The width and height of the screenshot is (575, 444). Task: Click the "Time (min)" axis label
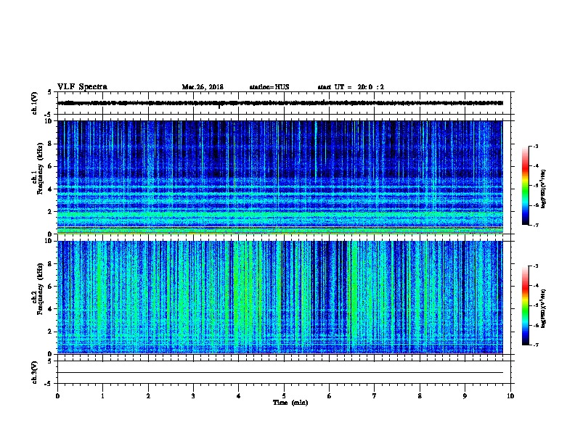(x=290, y=403)
